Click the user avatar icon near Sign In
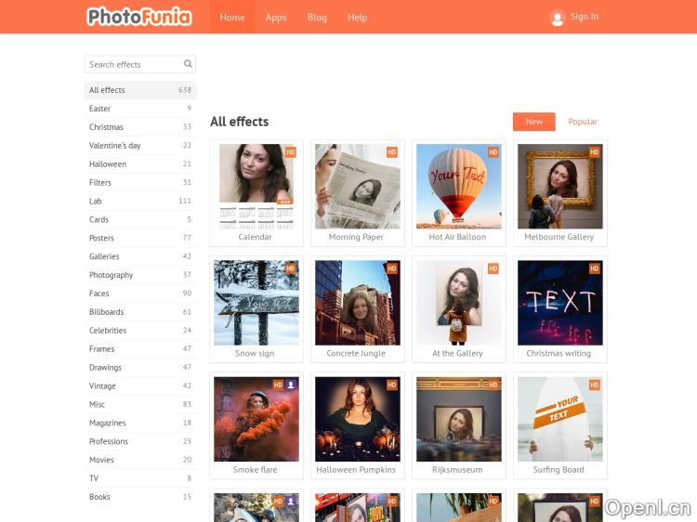 557,18
